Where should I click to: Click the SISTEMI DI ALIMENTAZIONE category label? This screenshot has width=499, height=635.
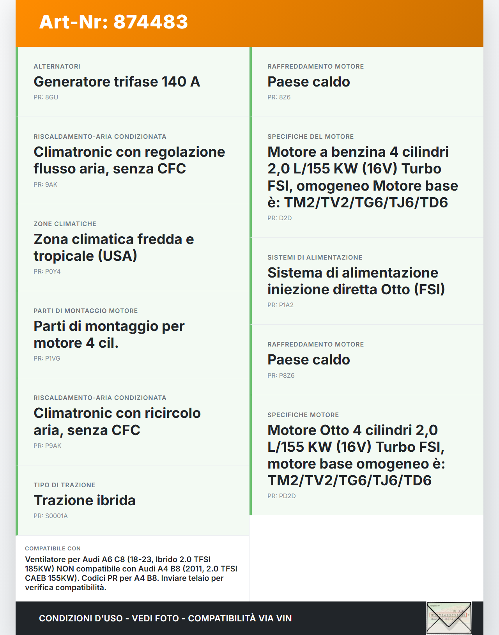pos(315,258)
